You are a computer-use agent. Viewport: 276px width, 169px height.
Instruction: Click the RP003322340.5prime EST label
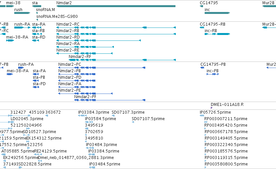[226, 145]
